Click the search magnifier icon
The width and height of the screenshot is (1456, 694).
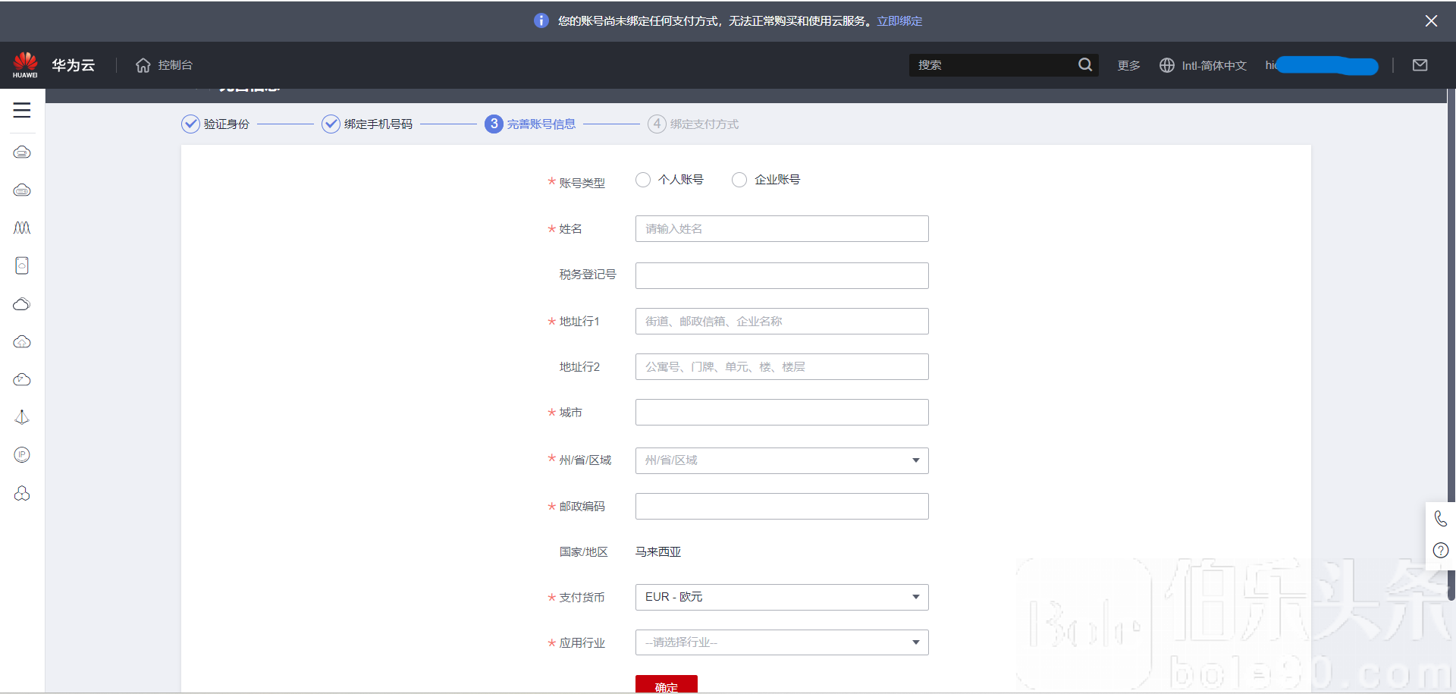[1085, 65]
